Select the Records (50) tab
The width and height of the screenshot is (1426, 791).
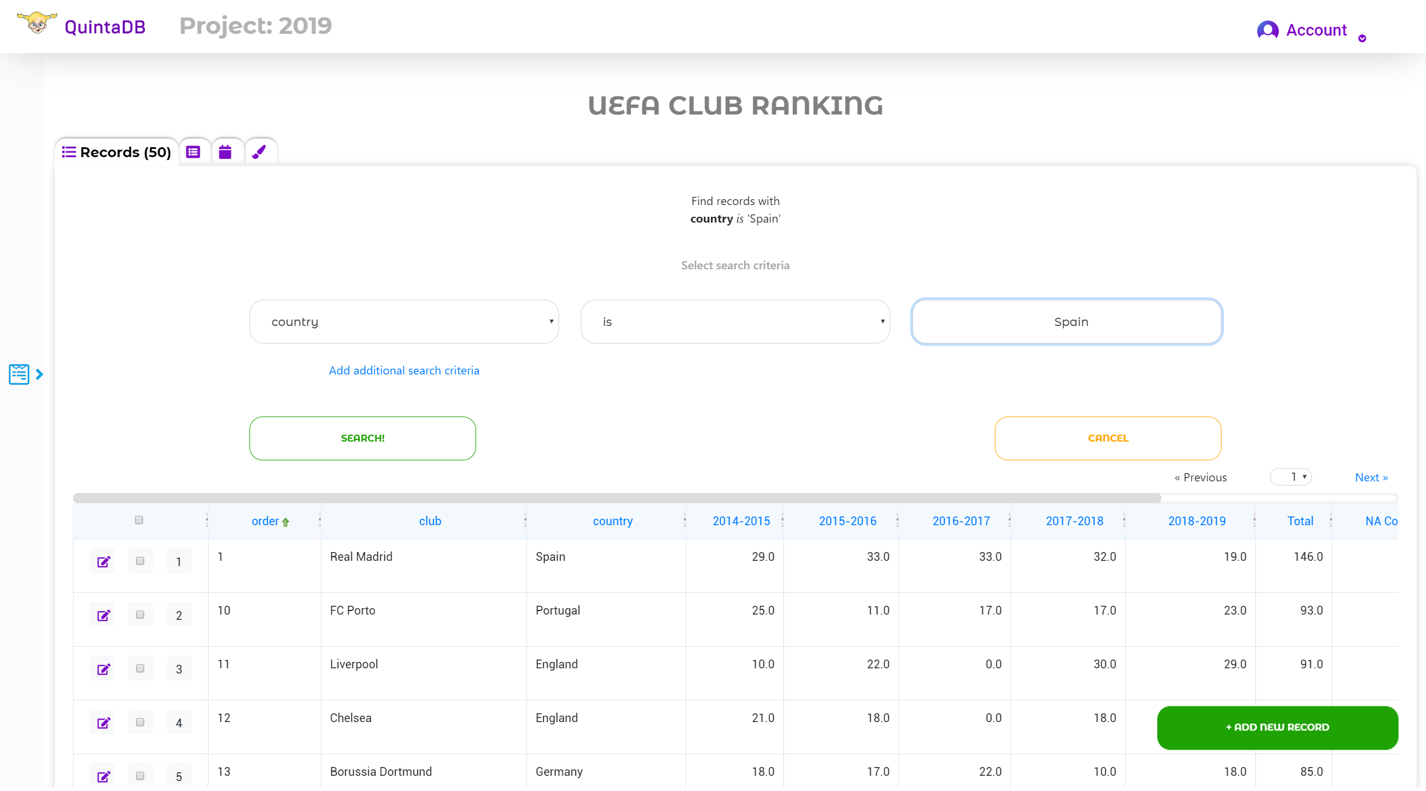point(116,152)
